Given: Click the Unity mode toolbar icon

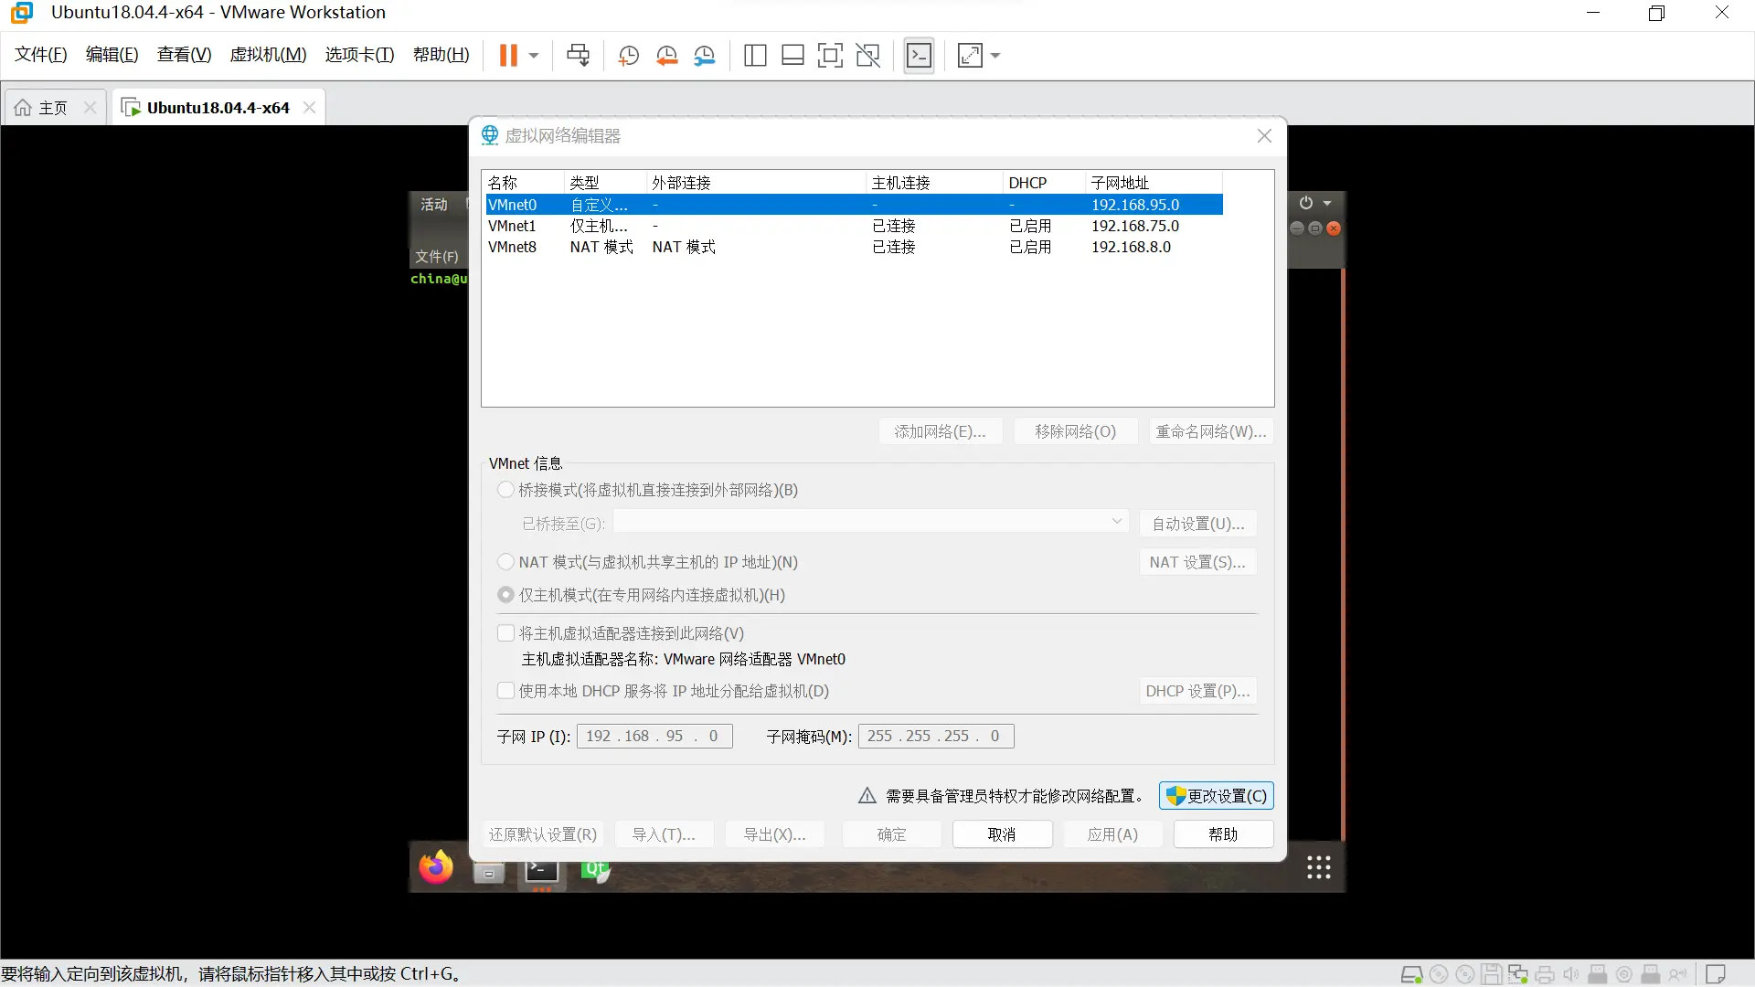Looking at the screenshot, I should pos(867,56).
